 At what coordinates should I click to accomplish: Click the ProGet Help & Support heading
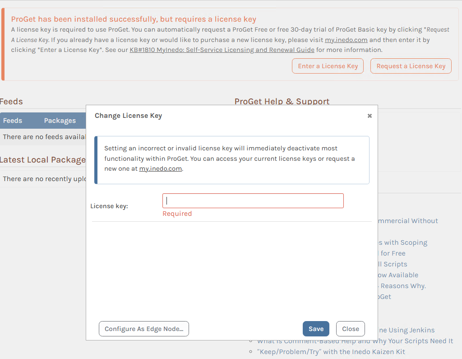[282, 102]
